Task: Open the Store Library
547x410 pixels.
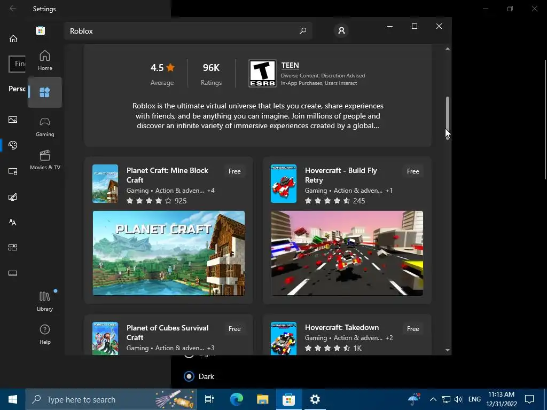Action: pos(45,301)
